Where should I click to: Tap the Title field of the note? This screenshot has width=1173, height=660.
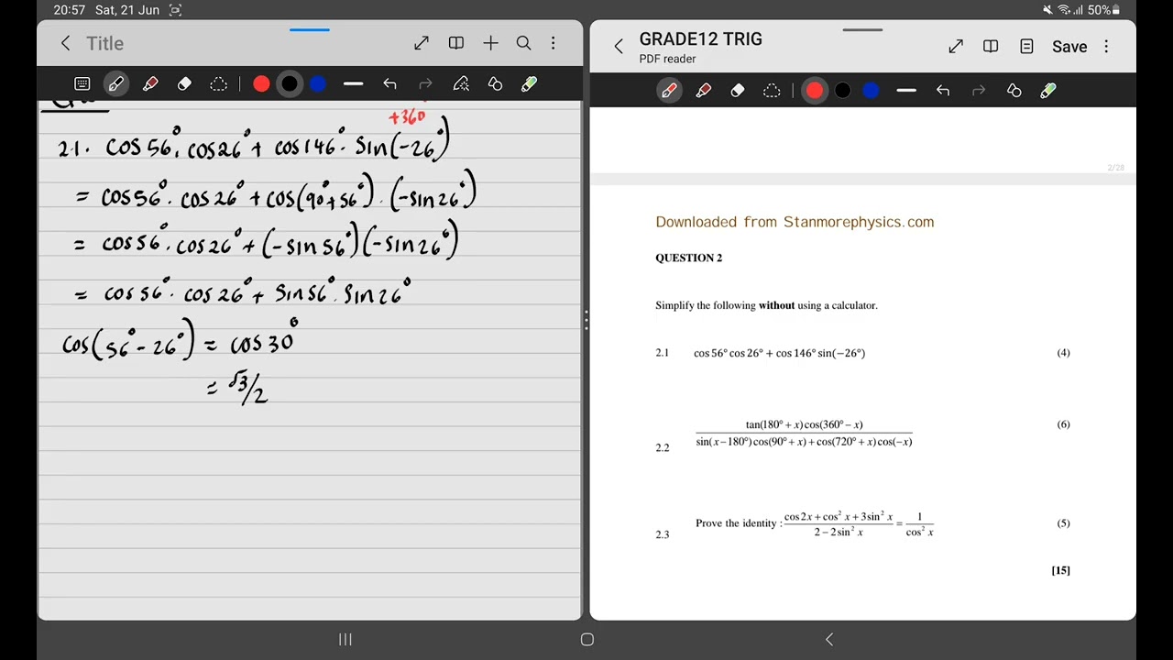(104, 43)
